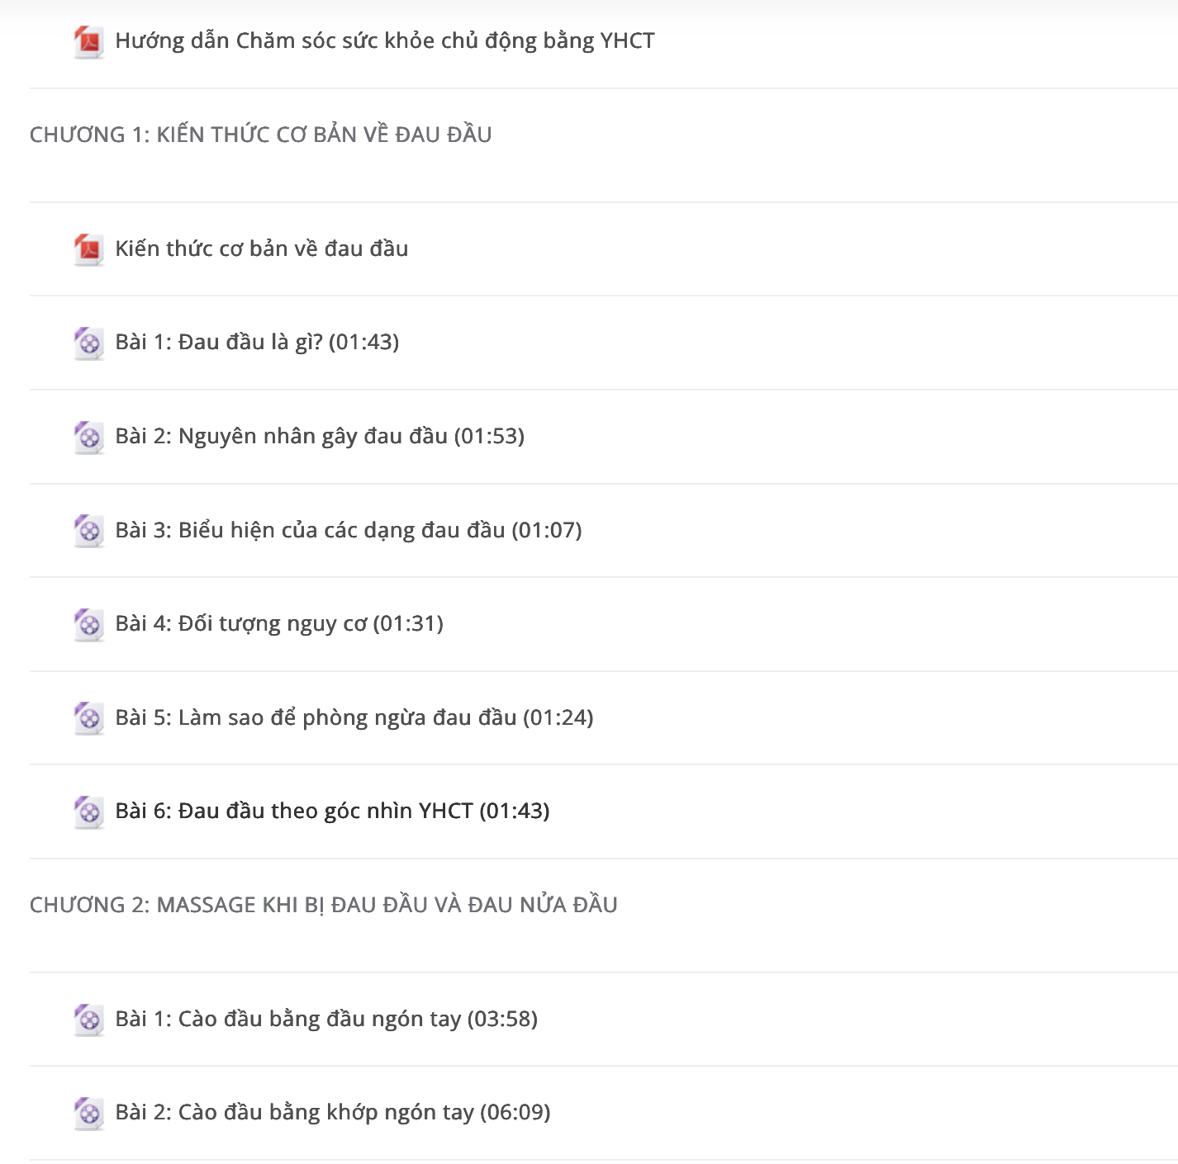Play lesson Bài 2: Nguyên nhân gây đau đầu
The image size is (1178, 1164).
coord(320,436)
